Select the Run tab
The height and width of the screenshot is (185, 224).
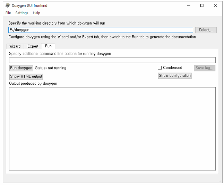point(48,46)
